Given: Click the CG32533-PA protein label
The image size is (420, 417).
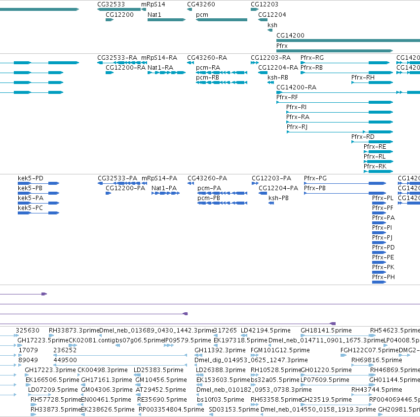Looking at the screenshot, I should pos(117,178).
